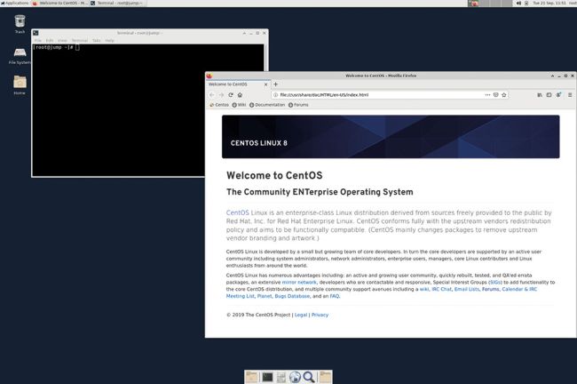Open the page actions three-dot menu
577x384 pixels.
click(x=487, y=95)
